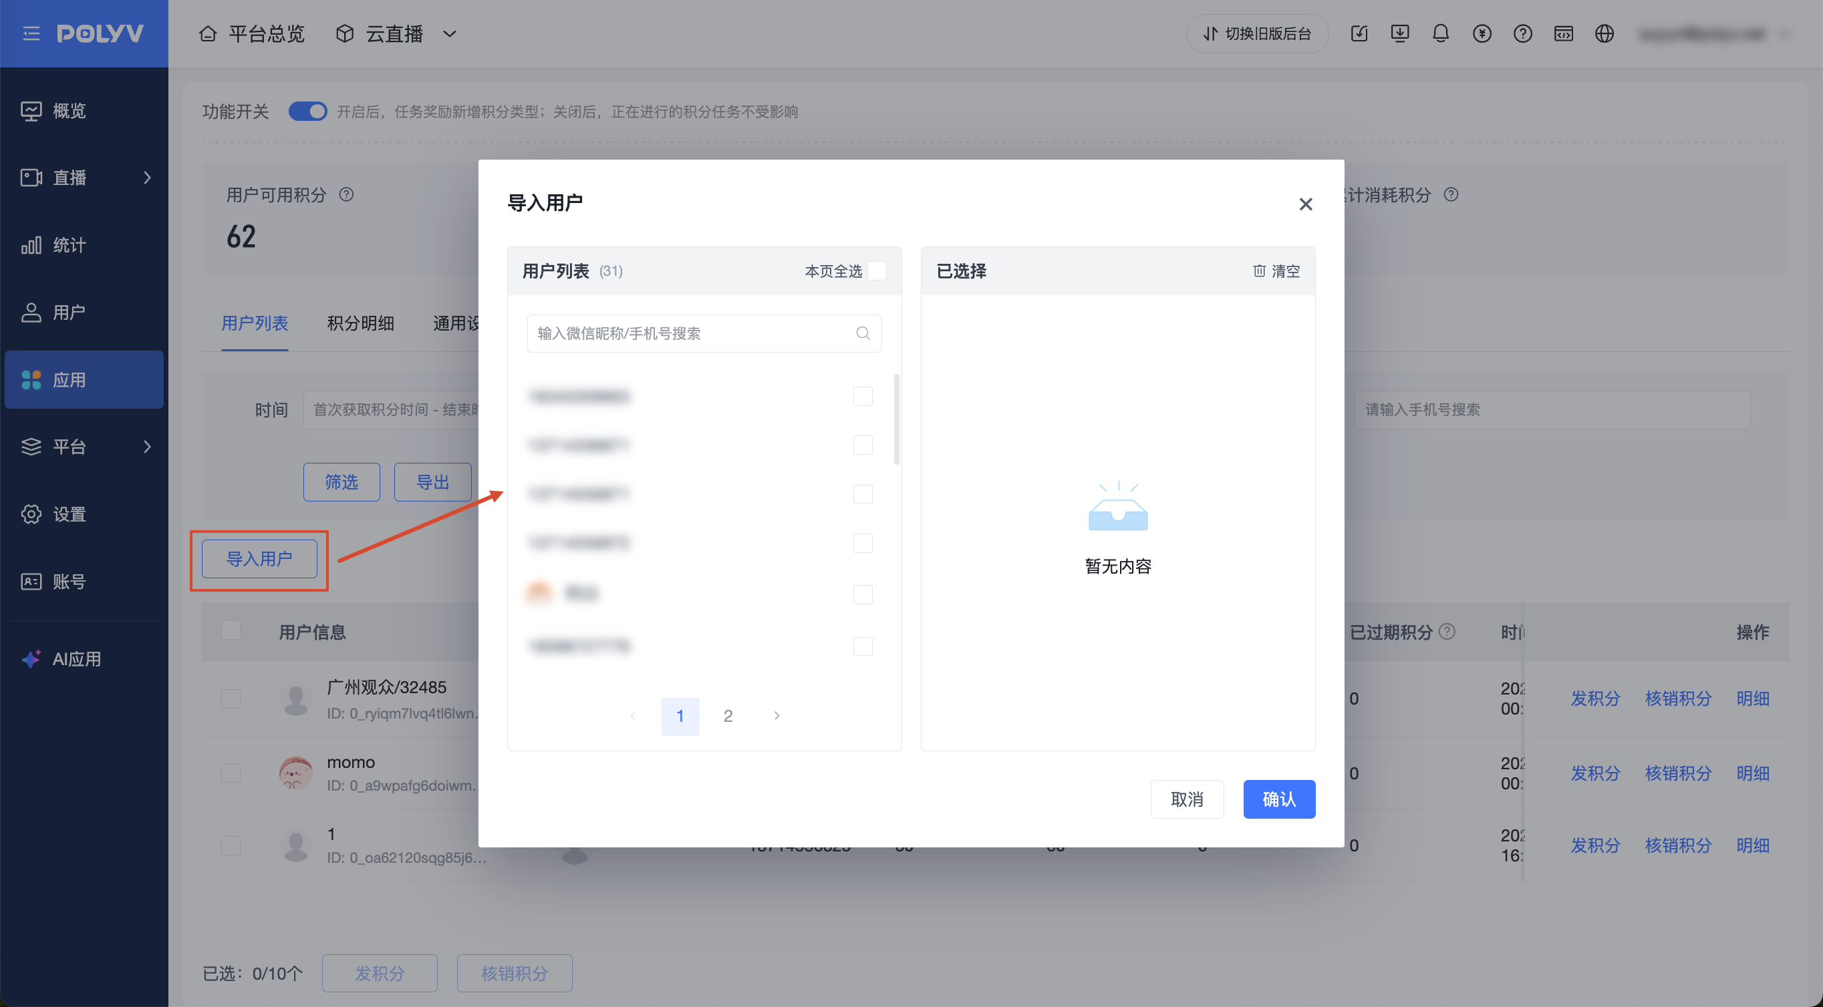Click 核销积分 link in momo row
The image size is (1823, 1007).
(x=1678, y=773)
